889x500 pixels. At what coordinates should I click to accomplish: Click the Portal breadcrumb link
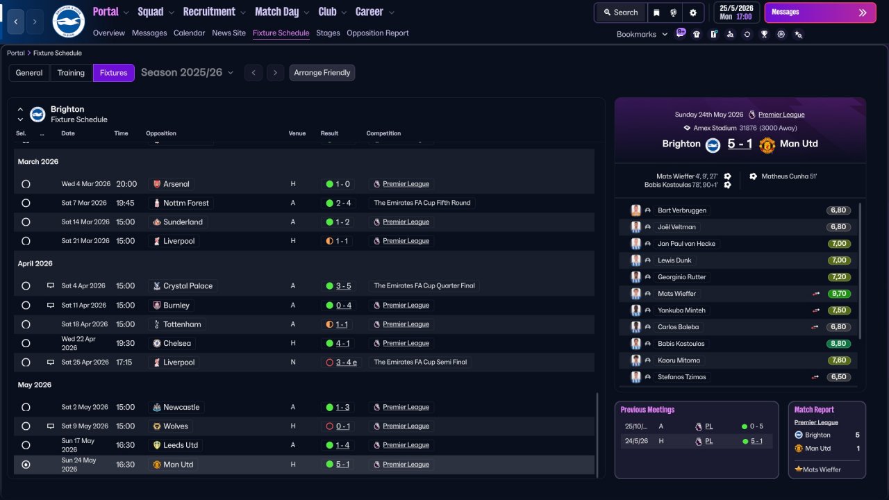(x=16, y=53)
